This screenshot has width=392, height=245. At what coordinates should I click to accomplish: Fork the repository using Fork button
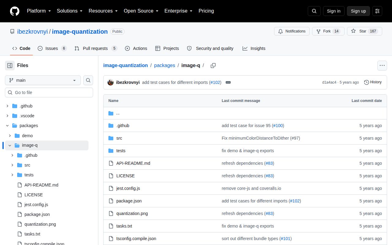[328, 31]
